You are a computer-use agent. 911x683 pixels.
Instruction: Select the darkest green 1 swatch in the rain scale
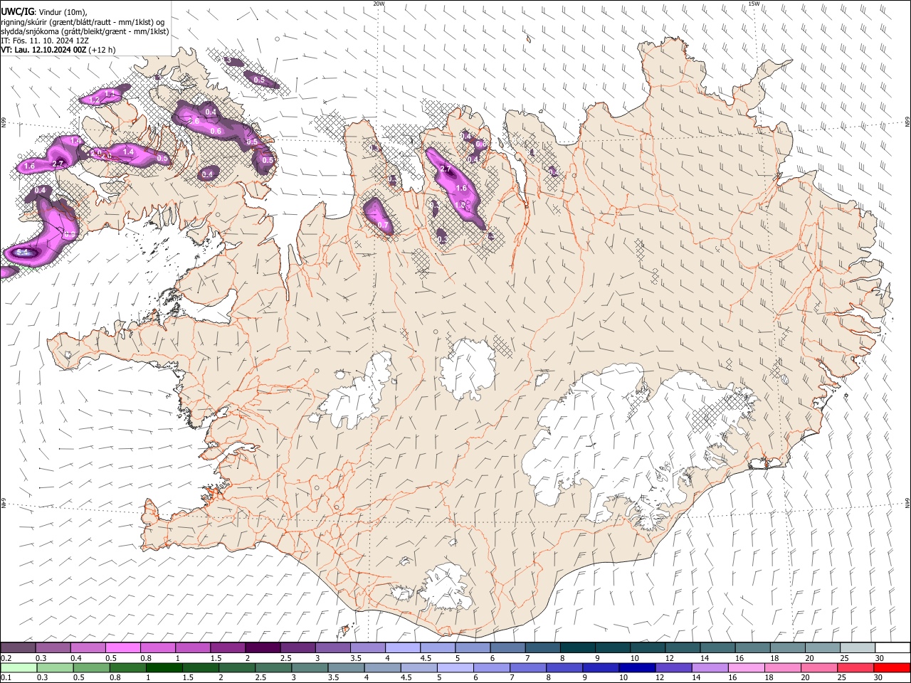[x=164, y=668]
